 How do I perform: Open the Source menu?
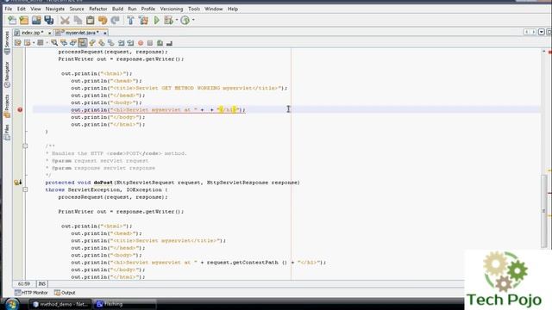[77, 9]
